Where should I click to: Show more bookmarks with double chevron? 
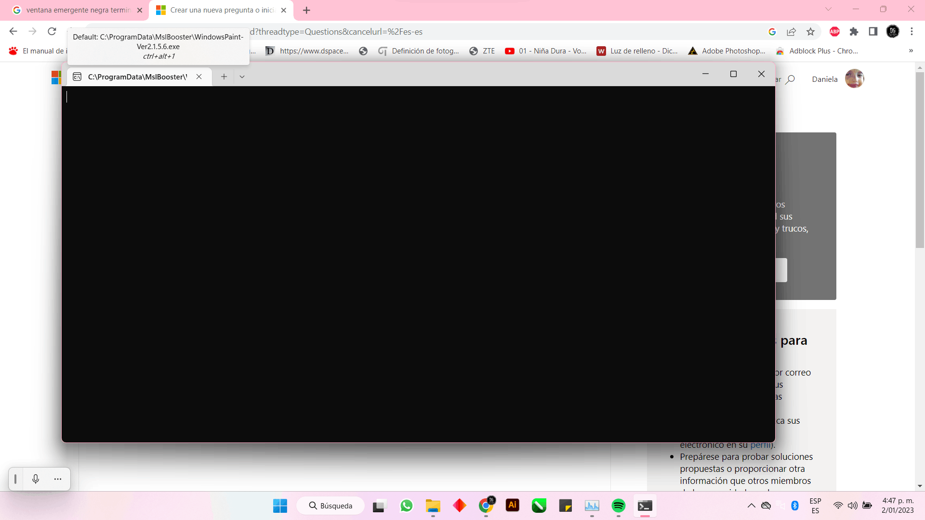pos(911,51)
